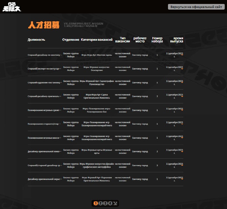Go to page 1 of listings
This screenshot has width=227, height=209.
pyautogui.click(x=96, y=203)
